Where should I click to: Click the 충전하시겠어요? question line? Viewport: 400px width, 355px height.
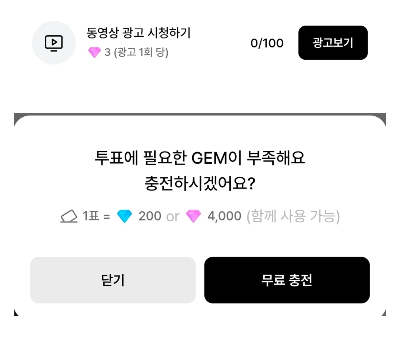(200, 183)
